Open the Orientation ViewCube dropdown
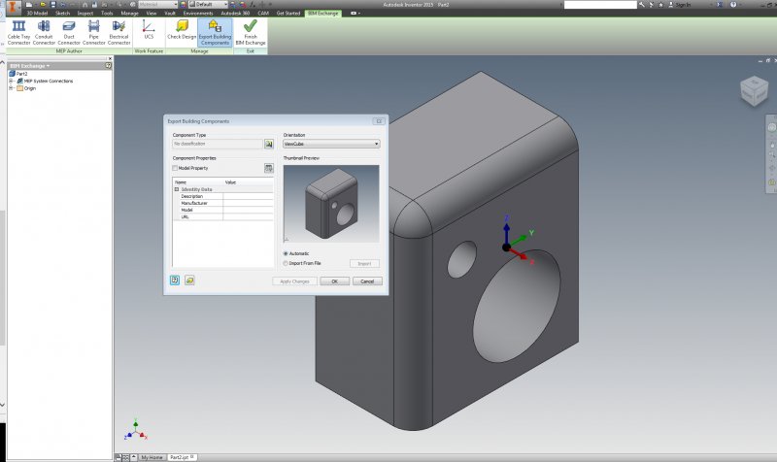 coord(330,144)
